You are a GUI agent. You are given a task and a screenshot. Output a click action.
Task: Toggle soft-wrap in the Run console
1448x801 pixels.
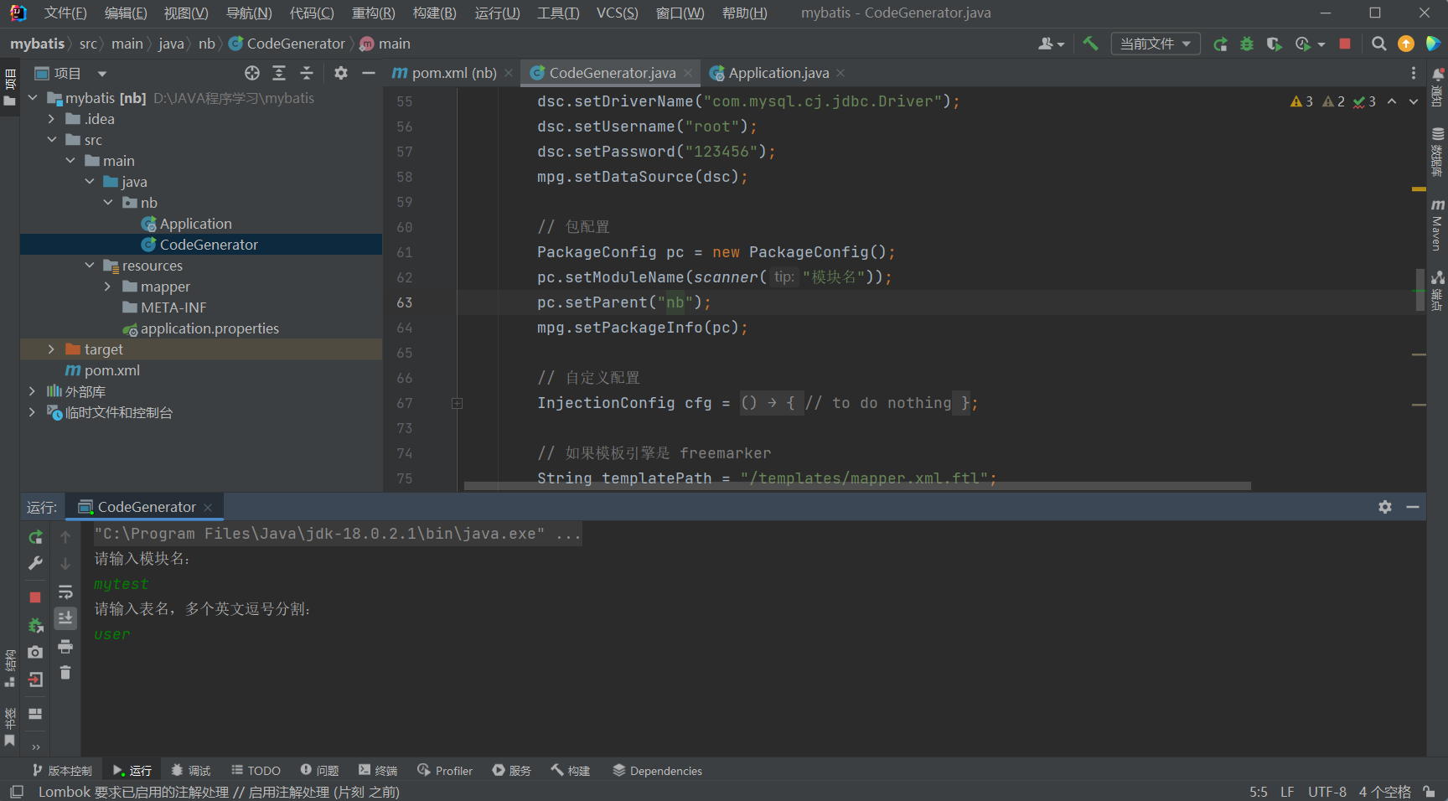tap(65, 592)
